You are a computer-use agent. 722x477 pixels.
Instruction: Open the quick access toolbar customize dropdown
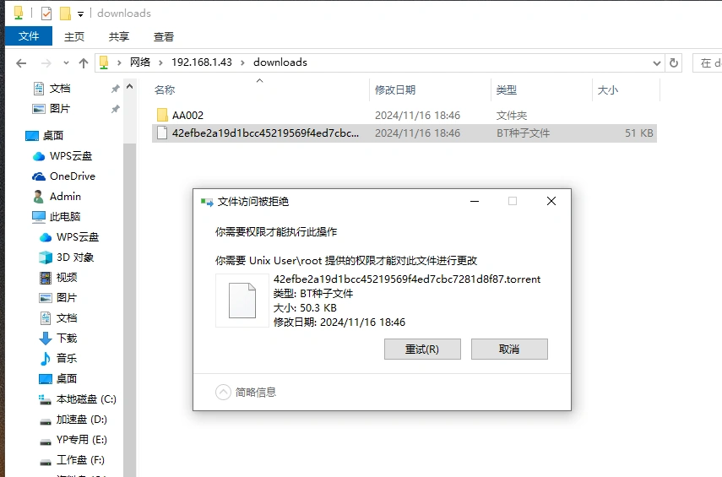coord(80,14)
